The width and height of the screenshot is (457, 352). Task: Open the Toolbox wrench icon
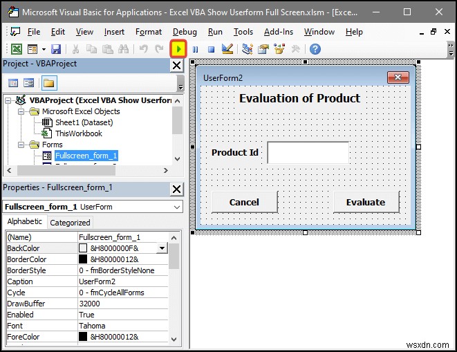[295, 49]
